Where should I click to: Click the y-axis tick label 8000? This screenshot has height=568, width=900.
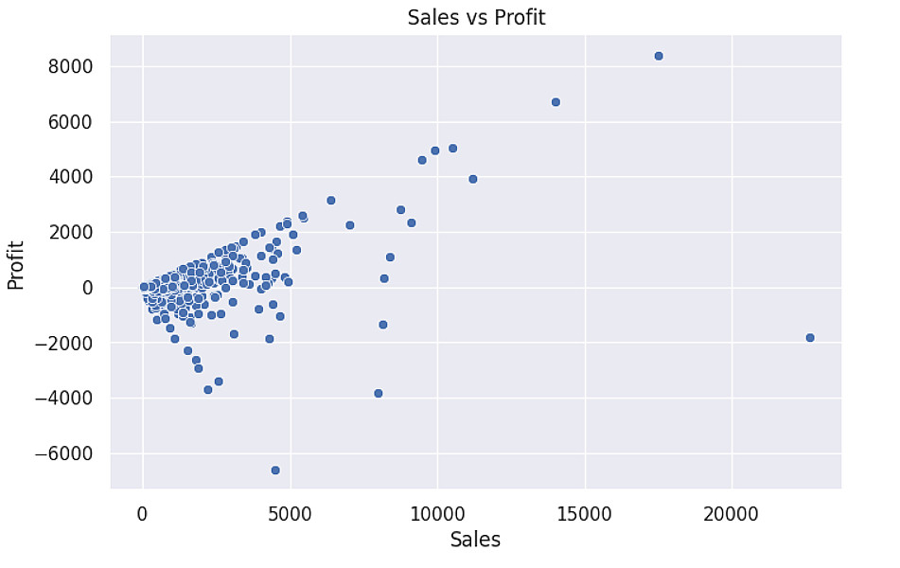[72, 66]
